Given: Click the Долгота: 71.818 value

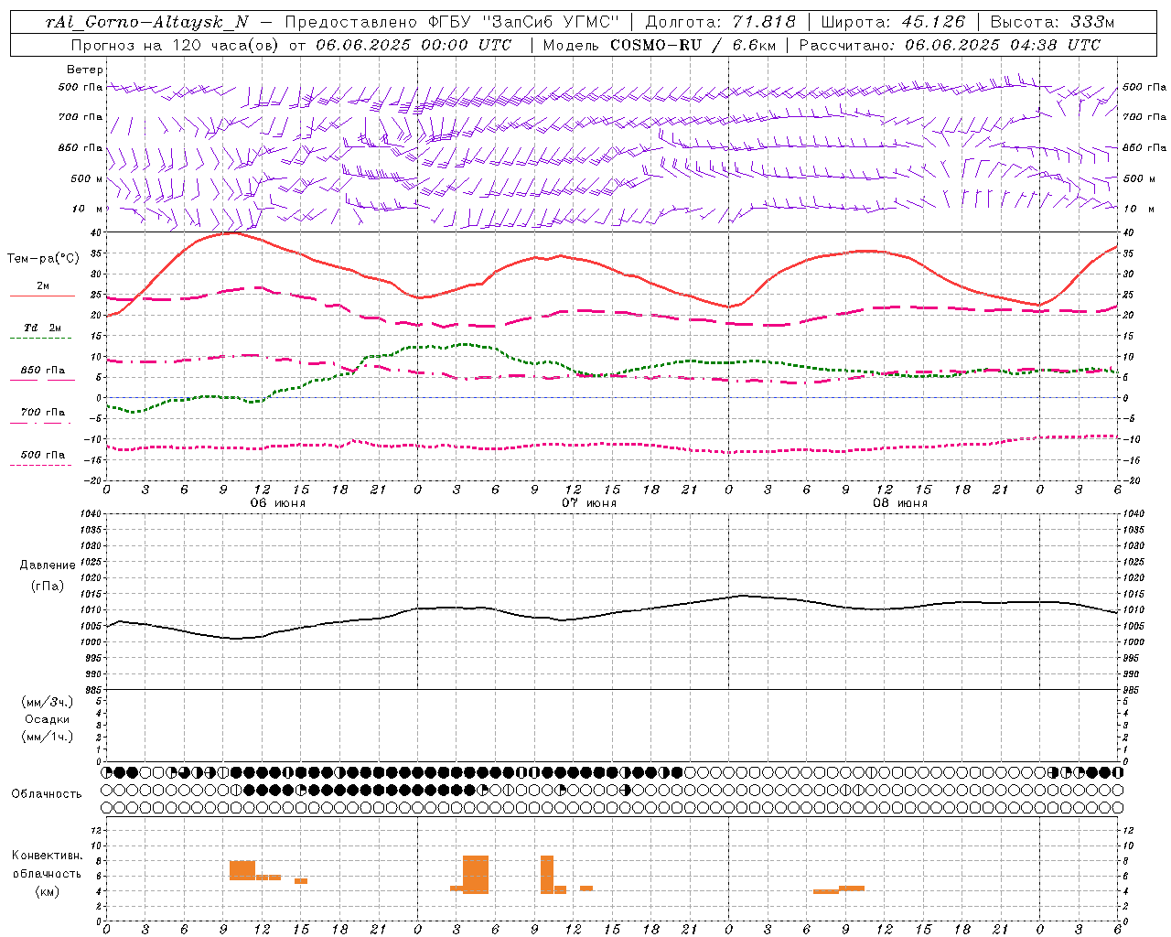Looking at the screenshot, I should click(x=721, y=22).
